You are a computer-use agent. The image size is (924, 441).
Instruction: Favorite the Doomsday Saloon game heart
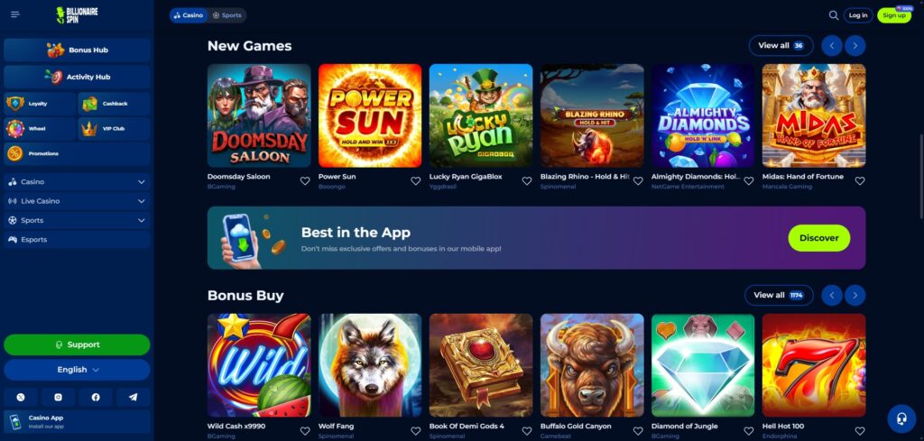point(305,181)
